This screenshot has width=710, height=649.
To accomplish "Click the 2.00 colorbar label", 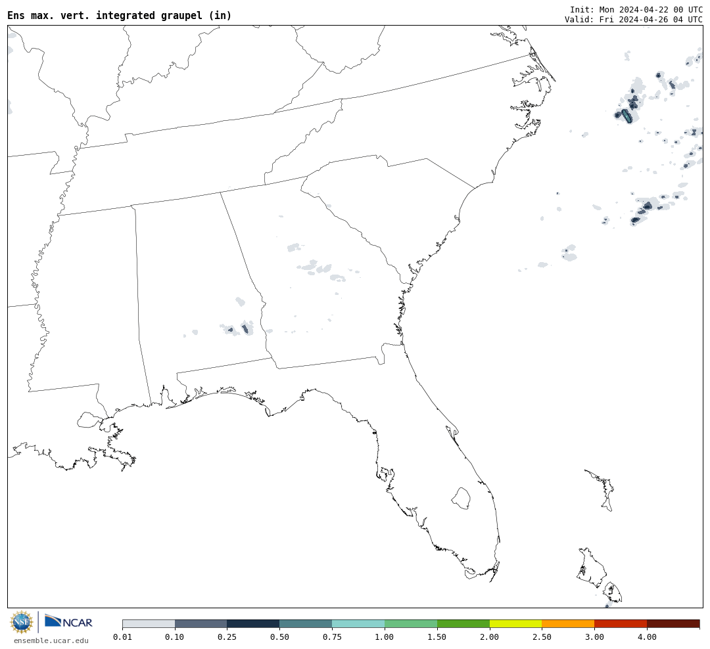I will (x=490, y=637).
